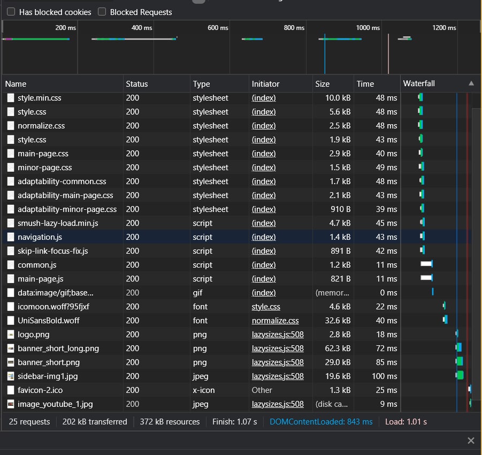Click the favicon-2.ico file icon

coord(11,390)
